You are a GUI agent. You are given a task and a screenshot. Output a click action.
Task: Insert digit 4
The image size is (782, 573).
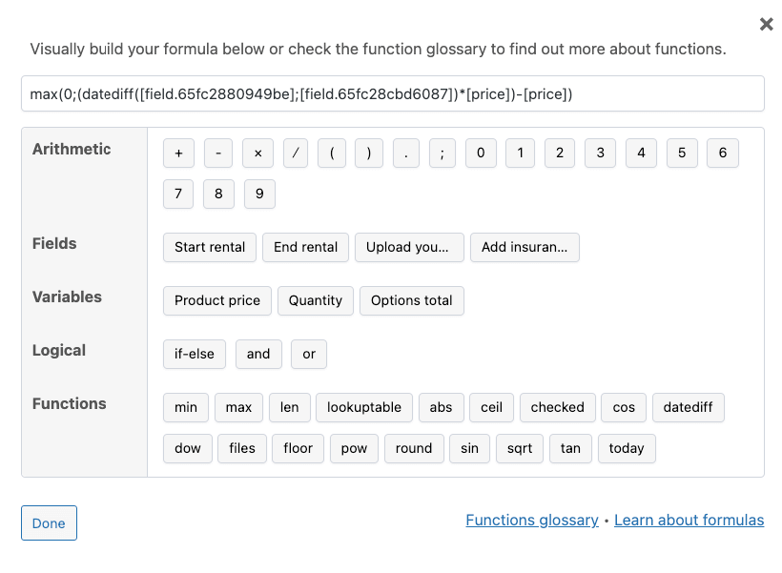coord(642,153)
